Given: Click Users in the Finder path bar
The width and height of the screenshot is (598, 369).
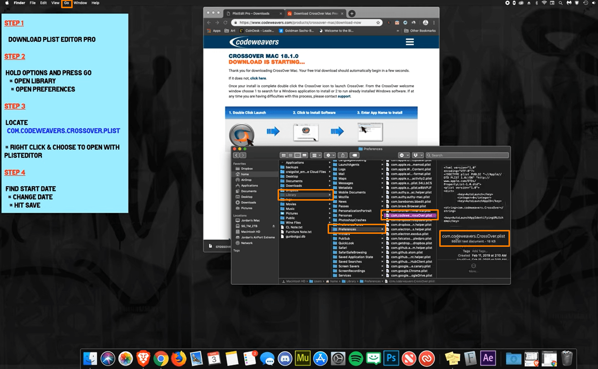Looking at the screenshot, I should pos(315,281).
